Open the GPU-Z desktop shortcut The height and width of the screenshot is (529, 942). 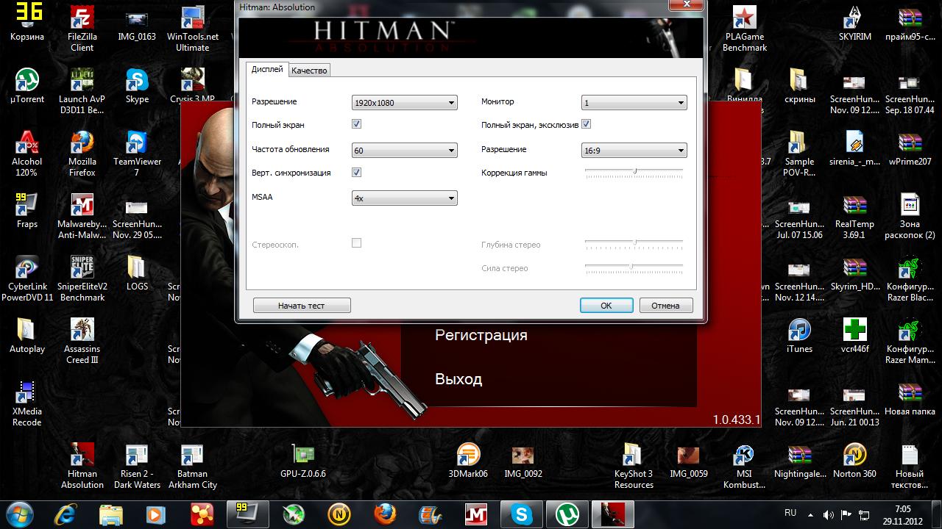(302, 456)
